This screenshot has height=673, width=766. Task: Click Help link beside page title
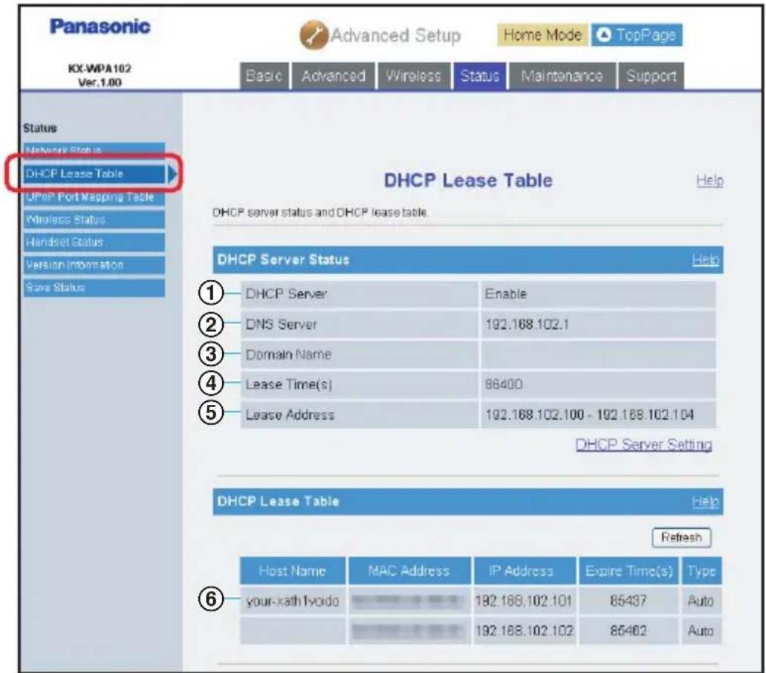710,181
